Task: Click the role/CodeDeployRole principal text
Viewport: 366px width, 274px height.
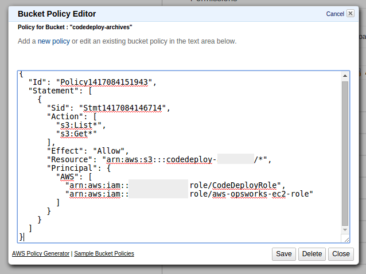Action: point(233,185)
